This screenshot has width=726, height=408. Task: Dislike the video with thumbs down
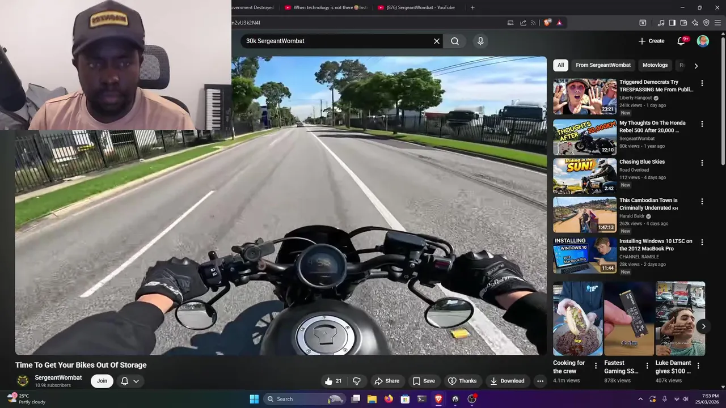point(357,381)
